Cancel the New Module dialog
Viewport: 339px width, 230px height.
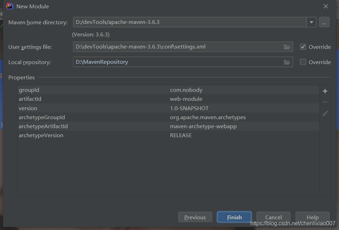(274, 217)
